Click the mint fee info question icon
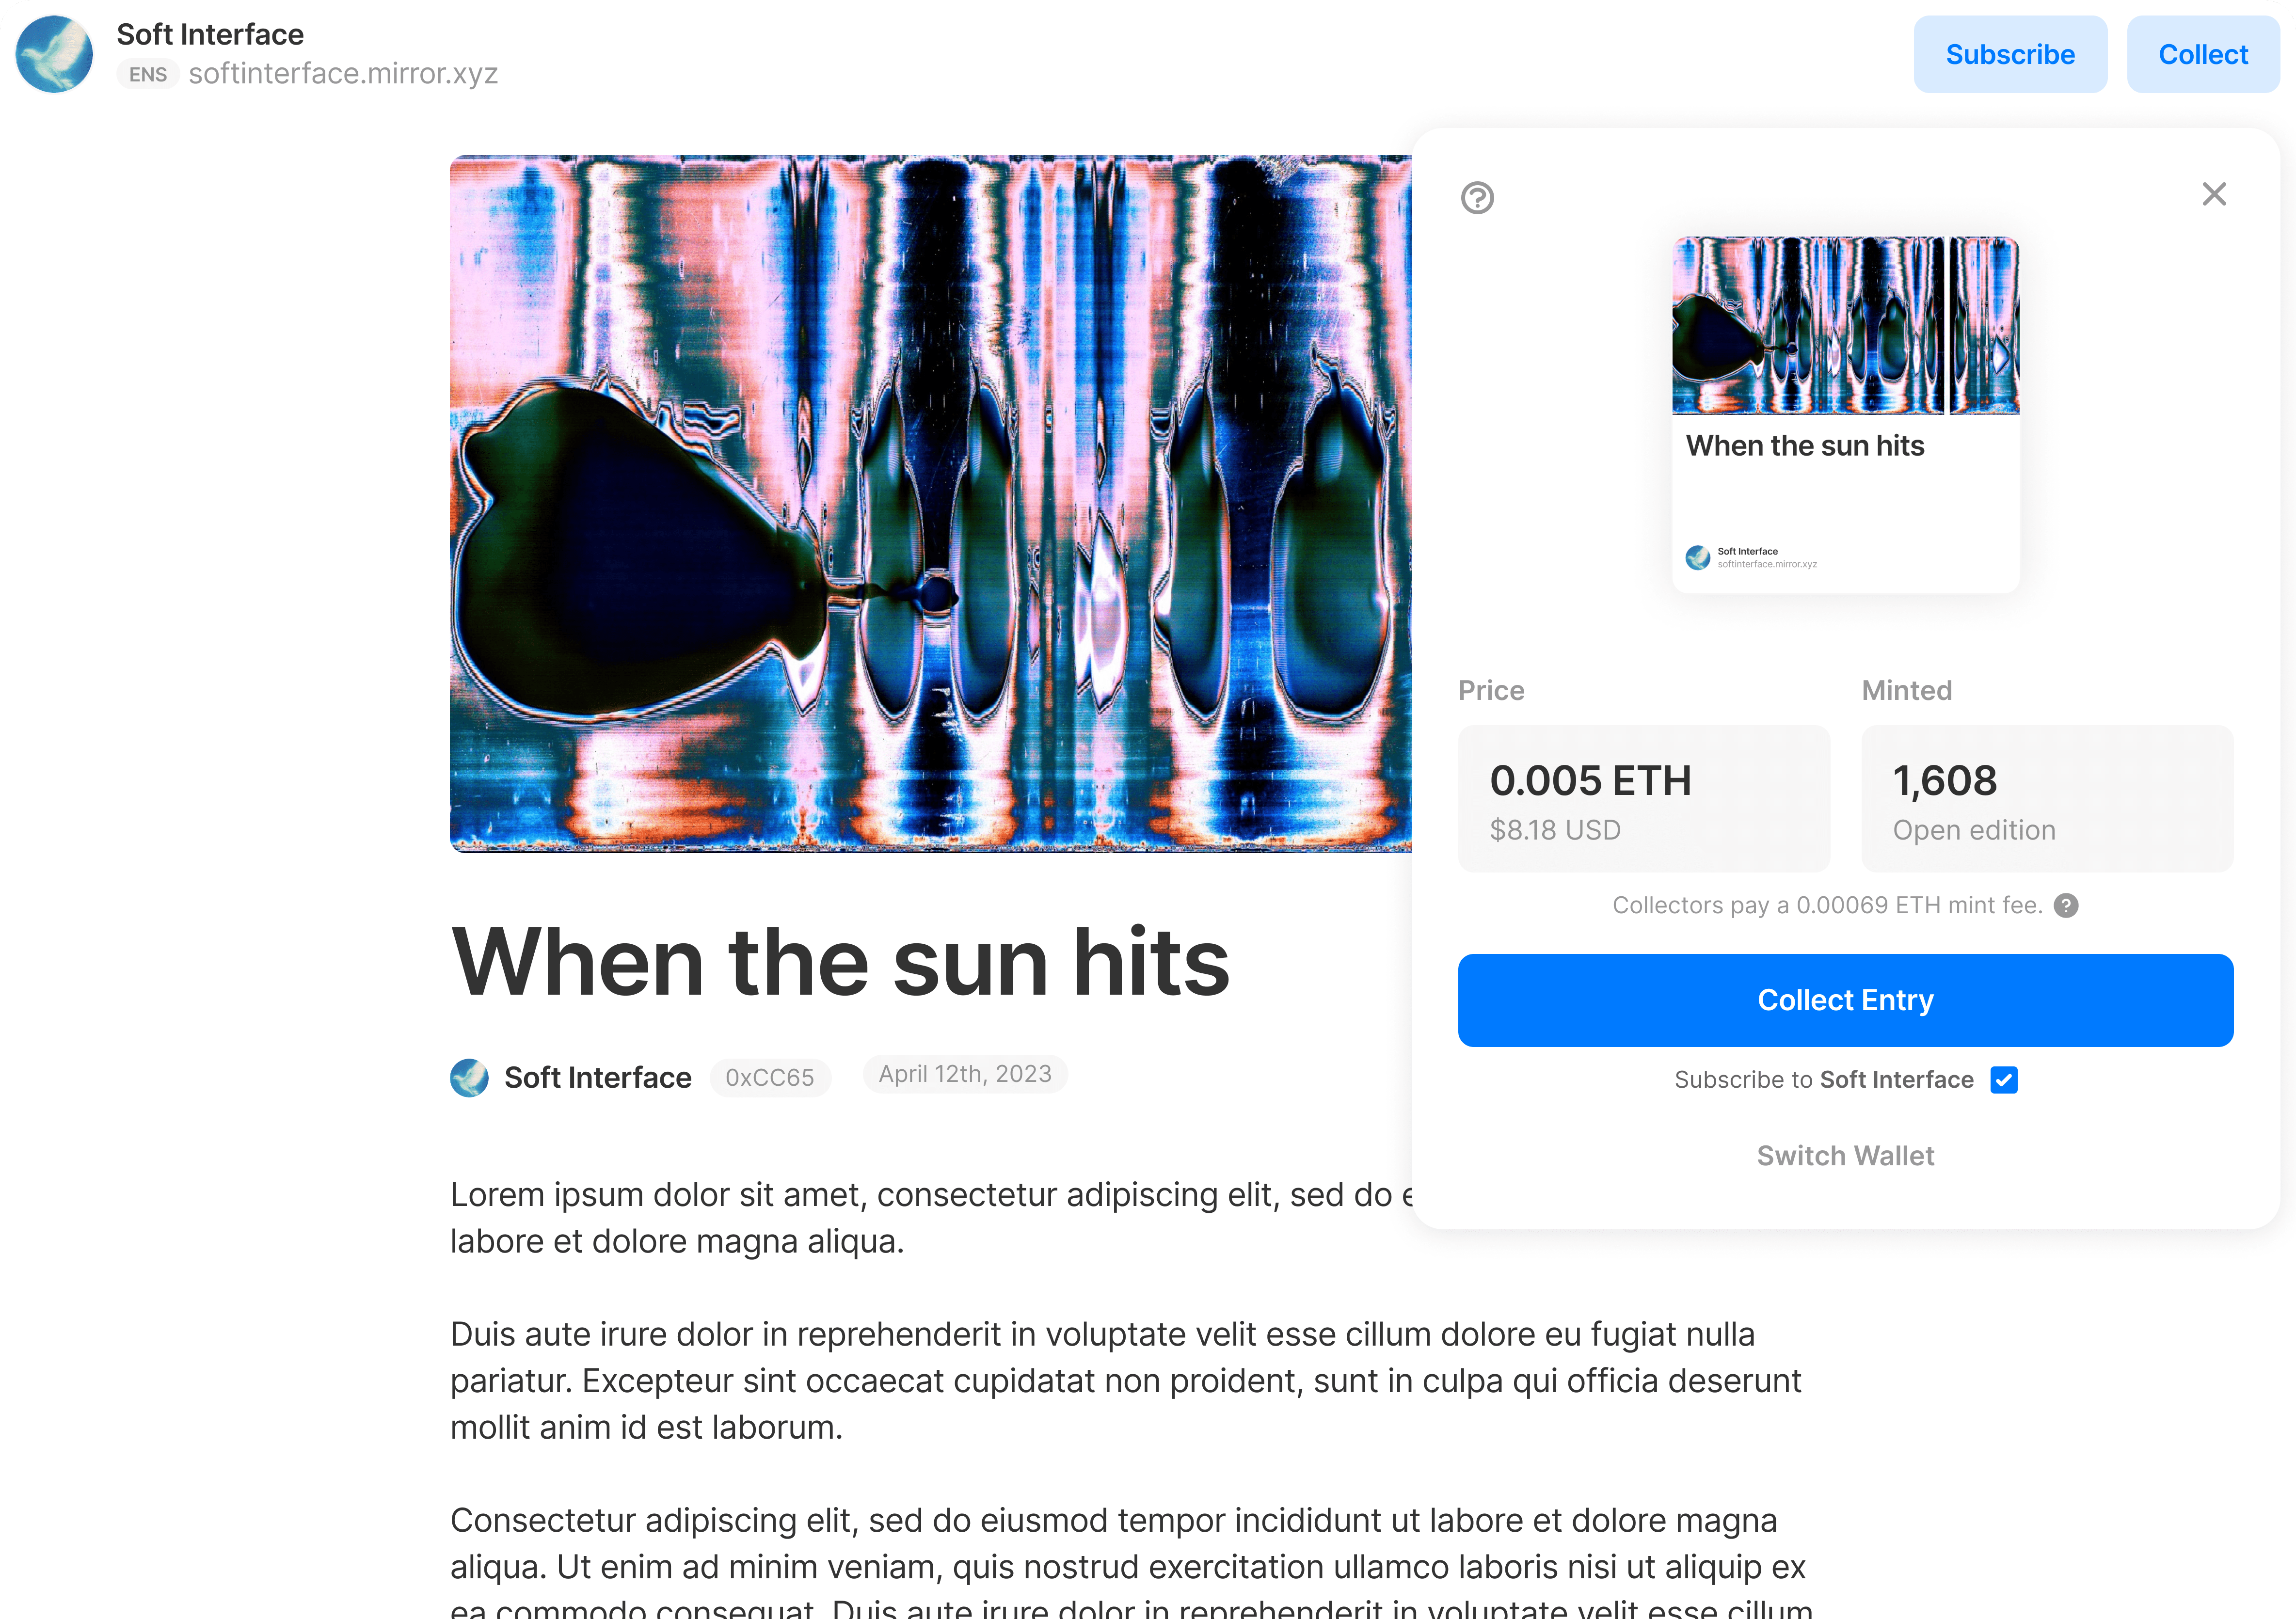 tap(2066, 905)
